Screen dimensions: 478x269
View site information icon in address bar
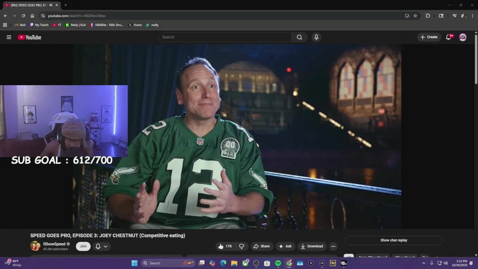(43, 16)
